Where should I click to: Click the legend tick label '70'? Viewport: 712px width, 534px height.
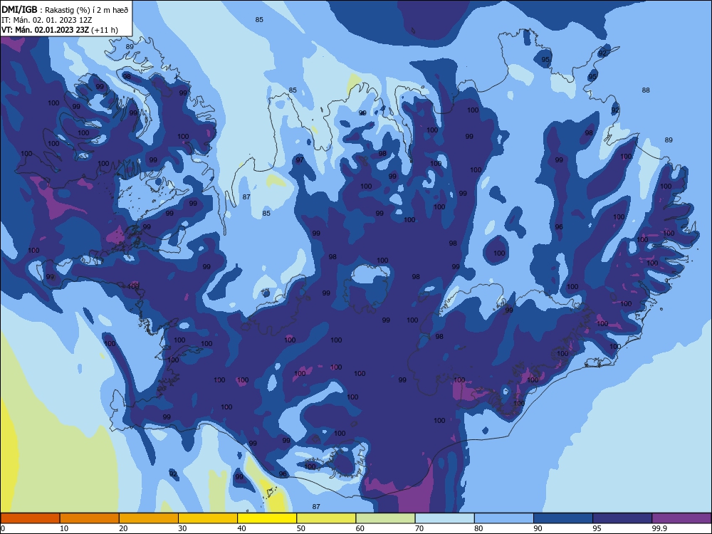pos(419,528)
